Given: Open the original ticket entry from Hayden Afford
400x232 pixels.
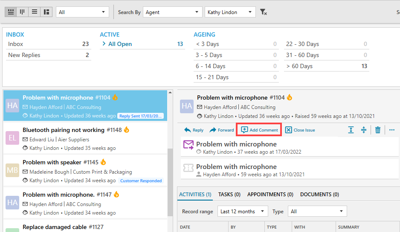Looking at the screenshot, I should [x=290, y=170].
